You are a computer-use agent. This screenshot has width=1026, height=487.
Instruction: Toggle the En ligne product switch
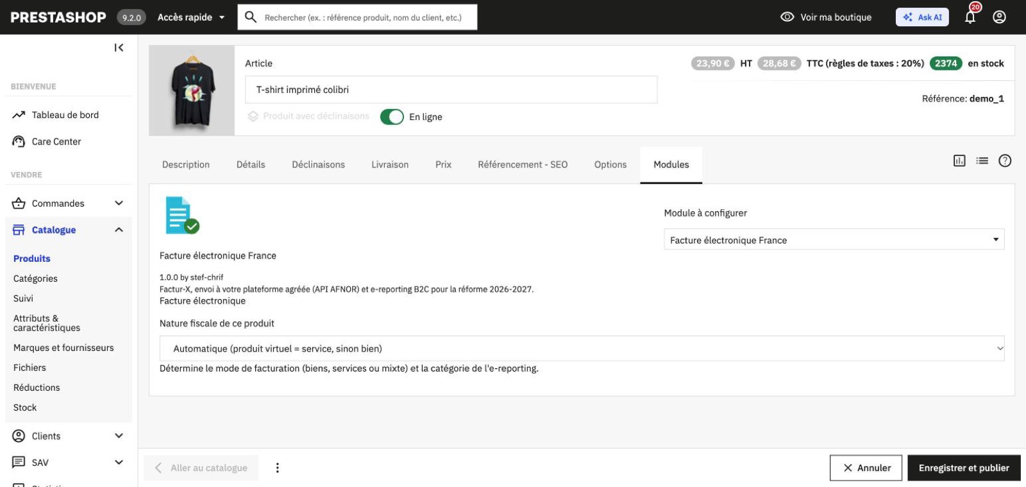(x=392, y=117)
